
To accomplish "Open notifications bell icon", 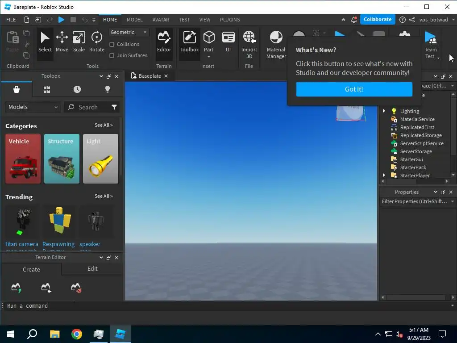I will [x=354, y=20].
